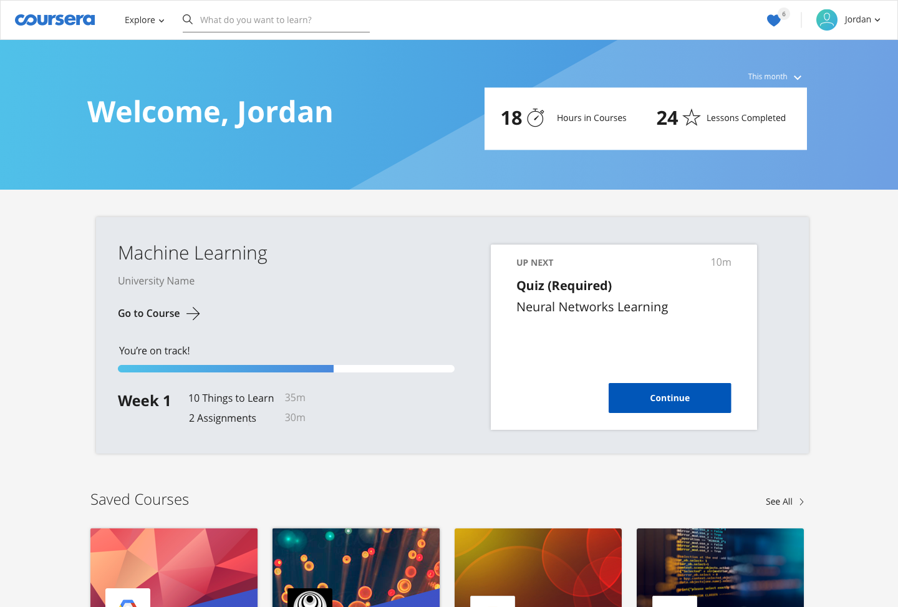Click the course progress bar
The height and width of the screenshot is (607, 898).
click(286, 369)
